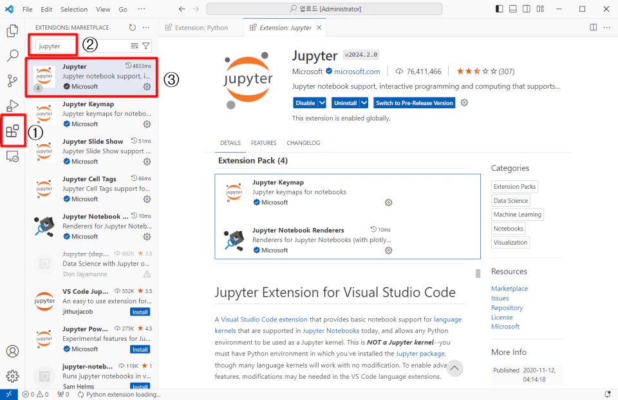Open the microsoft.com publisher link
This screenshot has width=618, height=400.
click(x=357, y=71)
